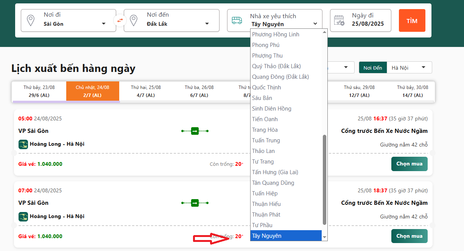Select the Thứ bảy, 30/08 date tab
This screenshot has height=251, width=464.
point(413,91)
